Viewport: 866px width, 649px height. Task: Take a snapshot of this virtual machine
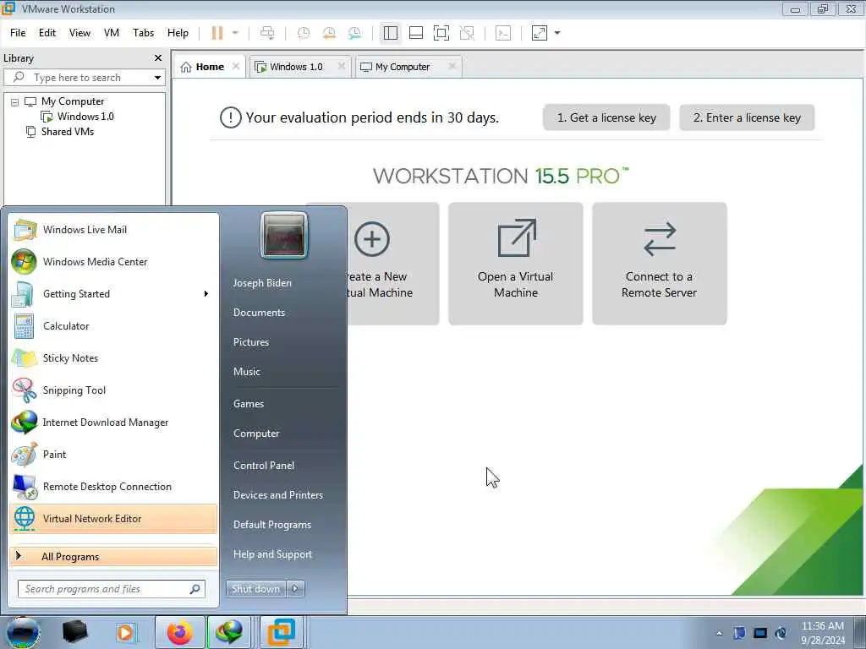pyautogui.click(x=304, y=33)
